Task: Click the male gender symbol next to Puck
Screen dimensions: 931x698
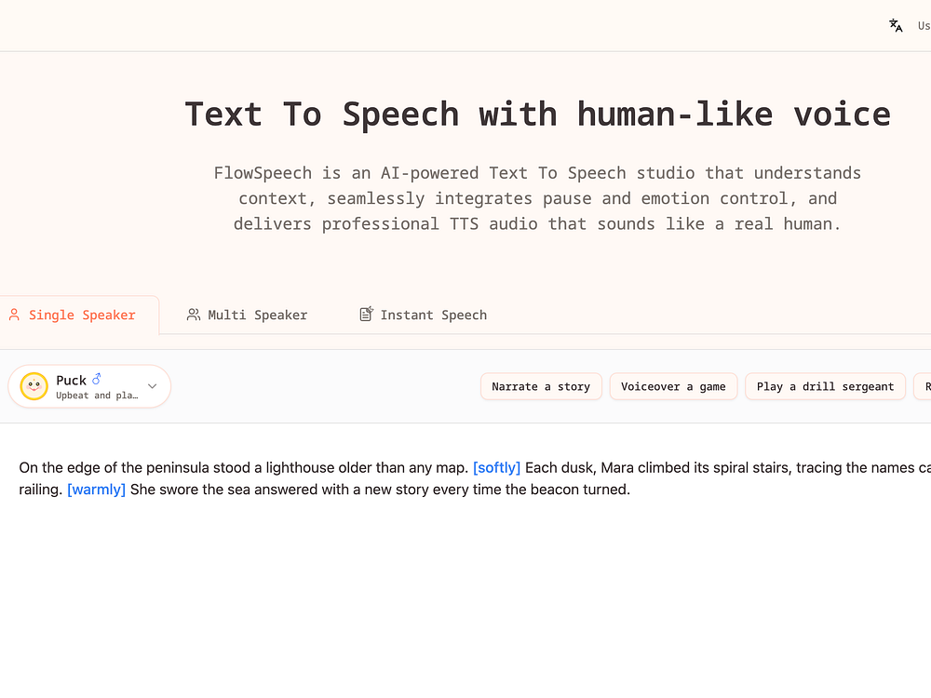Action: (x=97, y=379)
